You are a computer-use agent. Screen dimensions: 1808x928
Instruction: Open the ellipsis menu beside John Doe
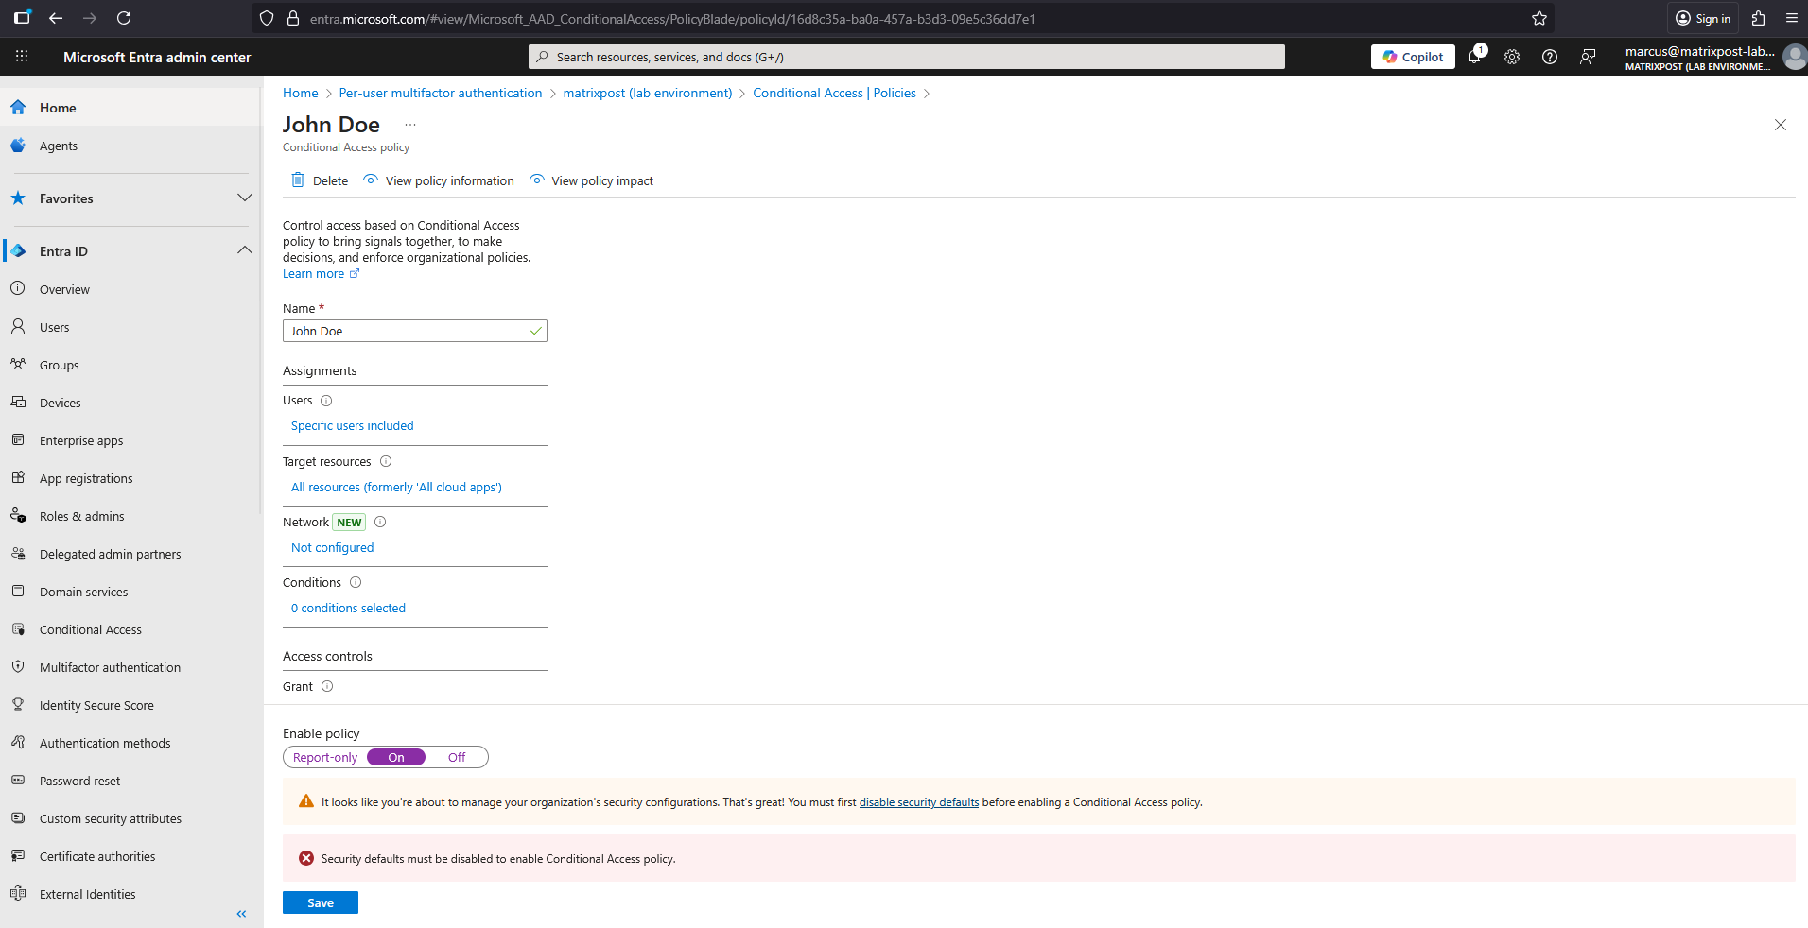coord(410,125)
